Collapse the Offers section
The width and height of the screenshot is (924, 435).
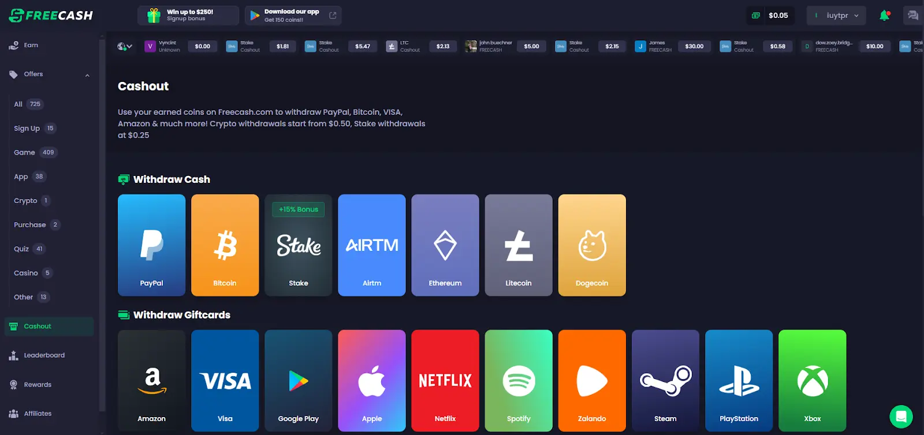click(87, 75)
